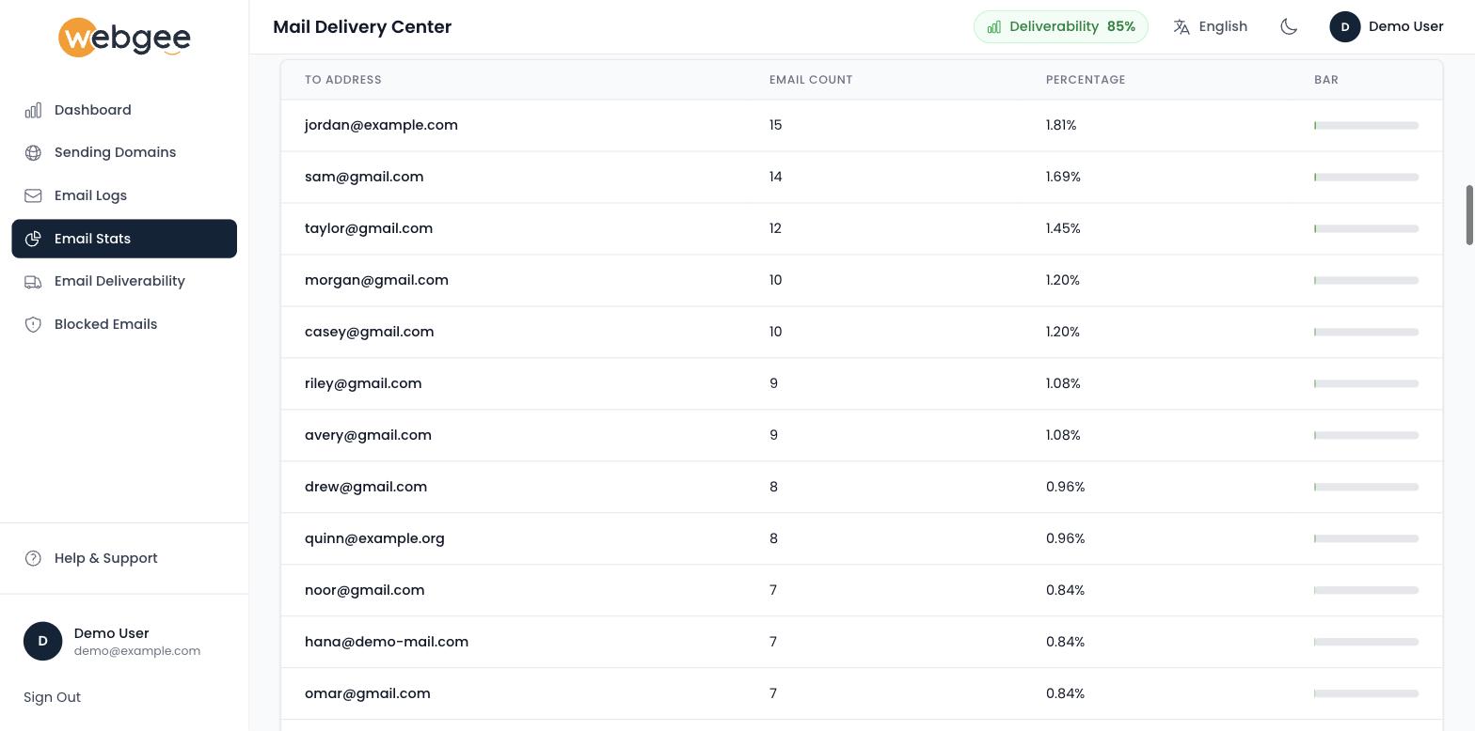This screenshot has height=731, width=1475.
Task: Open Email Logs
Action: click(124, 195)
